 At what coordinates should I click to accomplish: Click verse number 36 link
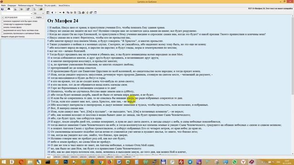[x=49, y=145]
